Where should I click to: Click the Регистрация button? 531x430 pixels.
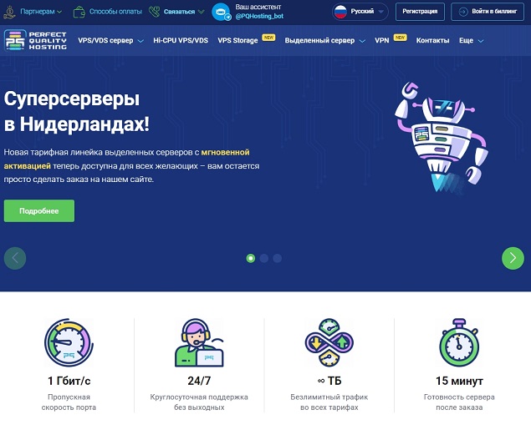(420, 12)
